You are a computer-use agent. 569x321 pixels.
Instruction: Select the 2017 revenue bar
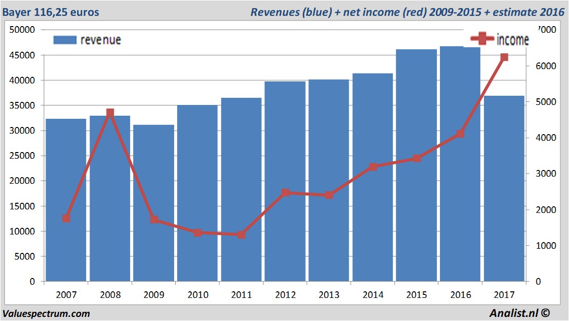click(x=504, y=188)
